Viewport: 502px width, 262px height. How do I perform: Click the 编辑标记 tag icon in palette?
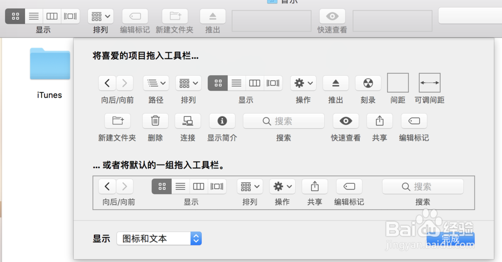point(414,121)
